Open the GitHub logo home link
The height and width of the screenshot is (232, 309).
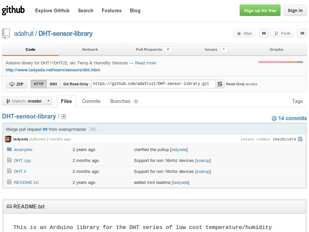(13, 10)
